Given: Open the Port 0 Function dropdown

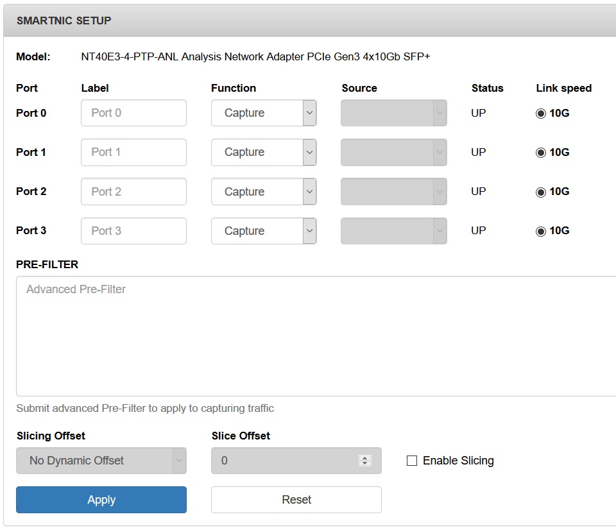Looking at the screenshot, I should (x=264, y=113).
